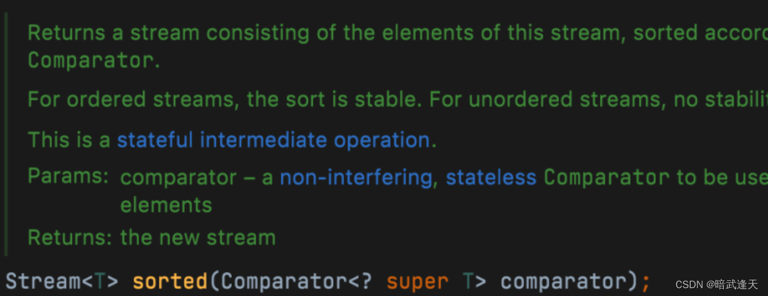This screenshot has width=768, height=296.
Task: Click the CSDN watermark text
Action: (x=717, y=285)
